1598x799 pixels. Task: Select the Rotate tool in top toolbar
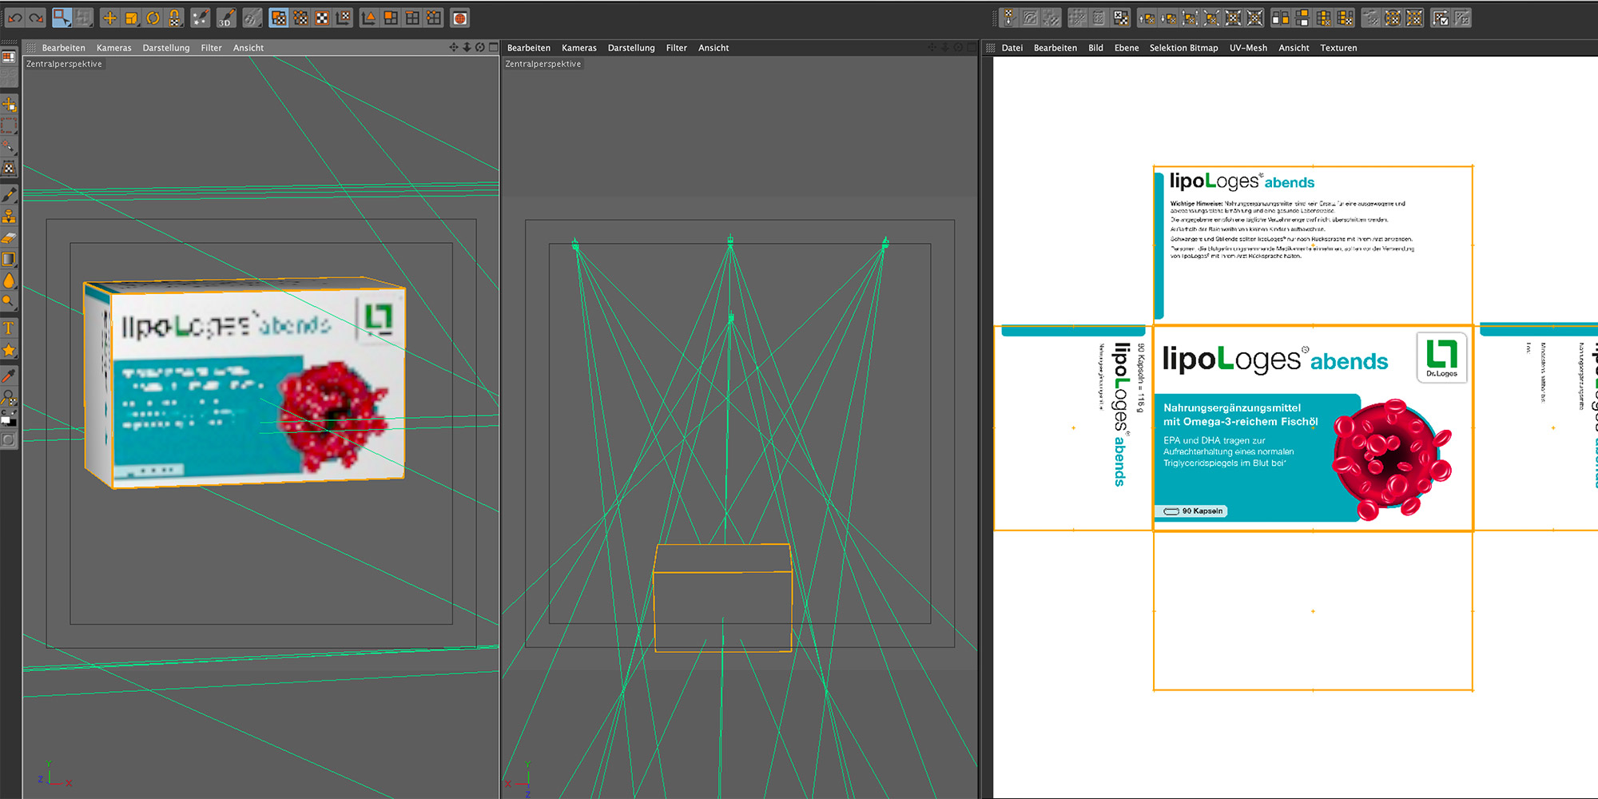(153, 18)
